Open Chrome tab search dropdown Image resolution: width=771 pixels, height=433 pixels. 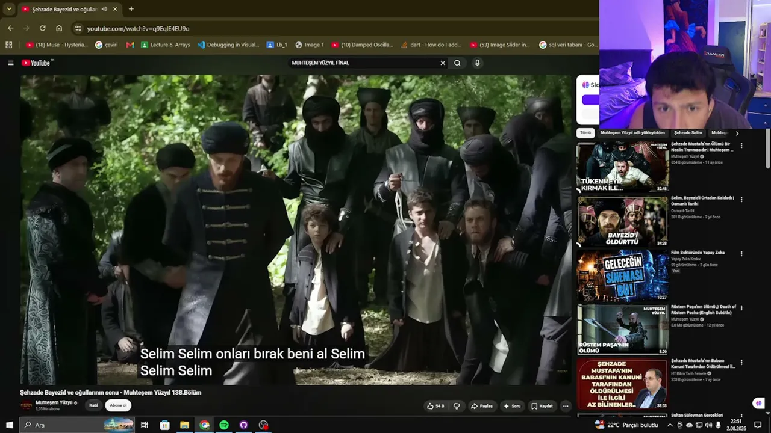[9, 9]
